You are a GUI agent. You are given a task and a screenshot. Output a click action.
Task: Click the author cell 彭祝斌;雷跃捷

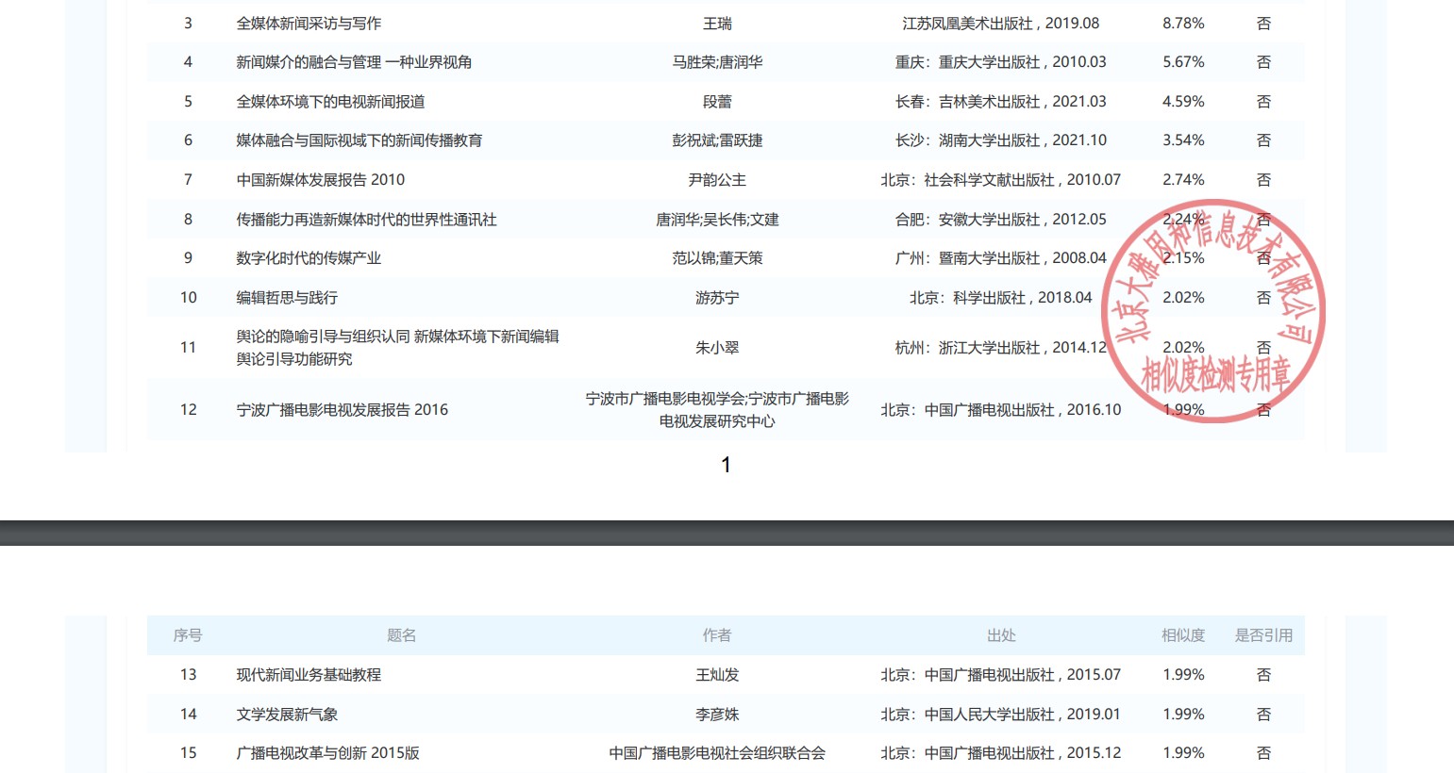point(717,140)
